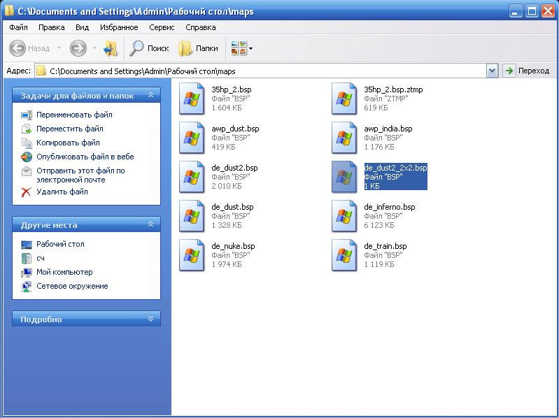Click the file name de_dust2_2x2.bsp

(396, 168)
